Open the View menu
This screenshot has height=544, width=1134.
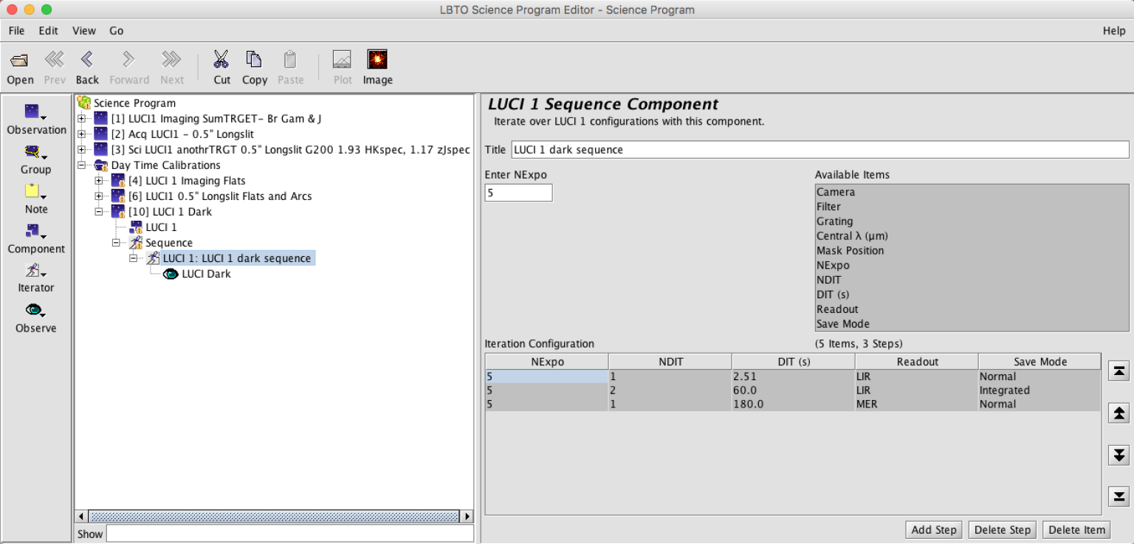click(x=84, y=31)
